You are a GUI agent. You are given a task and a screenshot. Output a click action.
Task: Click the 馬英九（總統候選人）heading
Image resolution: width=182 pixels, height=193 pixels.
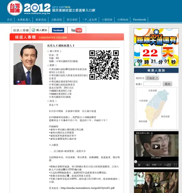[x=61, y=46]
